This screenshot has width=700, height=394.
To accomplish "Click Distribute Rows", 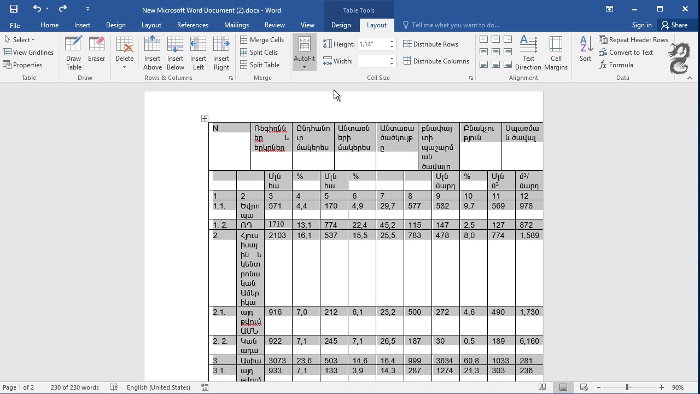I will pyautogui.click(x=431, y=44).
